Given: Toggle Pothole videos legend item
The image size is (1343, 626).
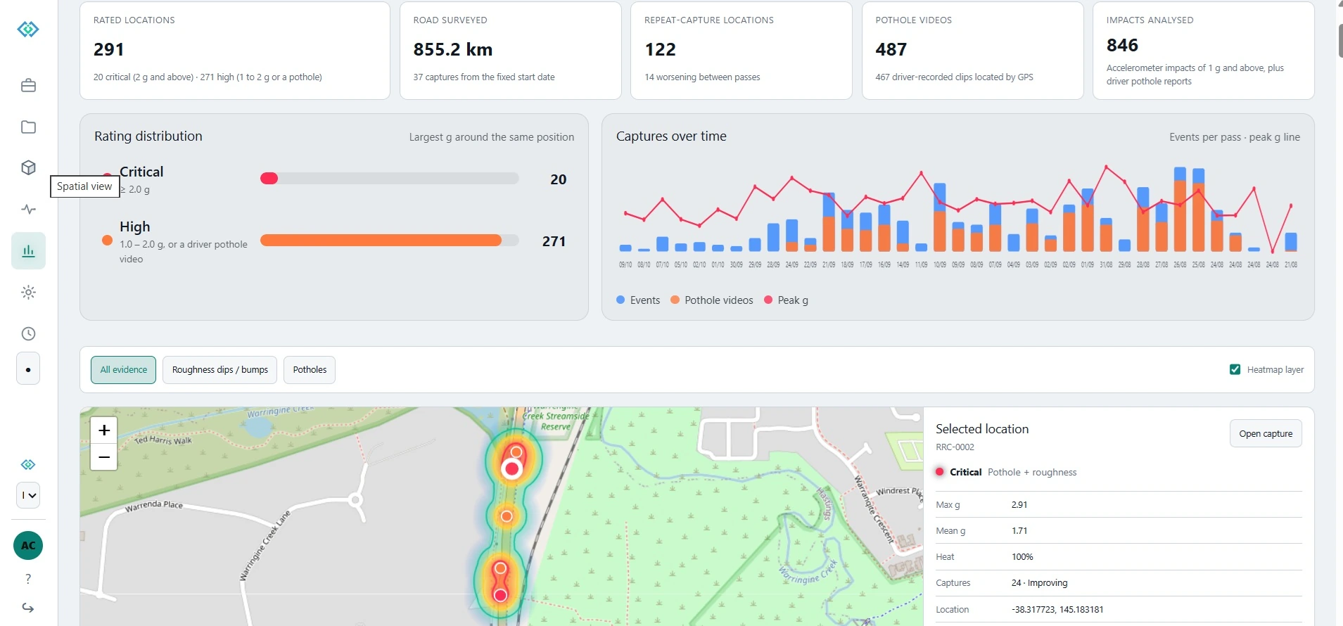Looking at the screenshot, I should point(711,300).
